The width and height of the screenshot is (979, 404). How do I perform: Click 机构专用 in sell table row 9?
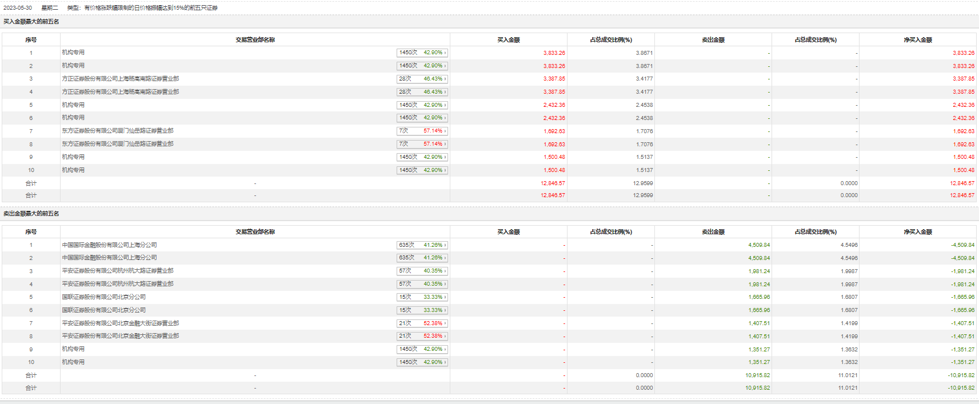(x=73, y=349)
